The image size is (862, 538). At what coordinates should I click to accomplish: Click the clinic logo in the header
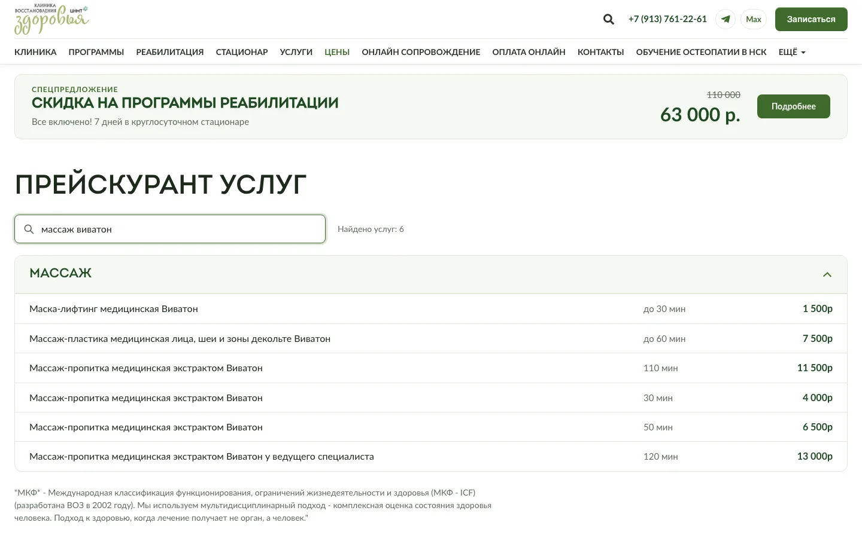click(51, 19)
